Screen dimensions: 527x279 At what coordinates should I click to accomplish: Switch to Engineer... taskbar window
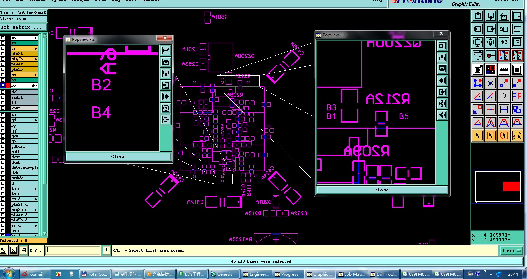256,274
